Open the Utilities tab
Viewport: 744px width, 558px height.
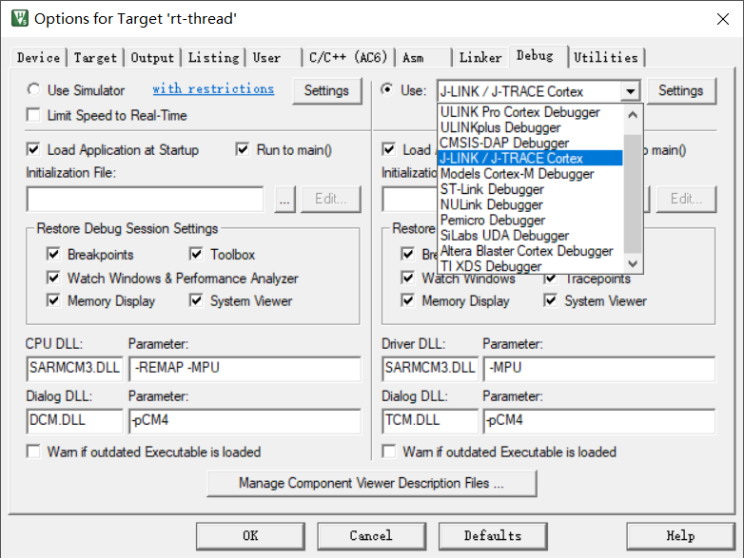point(606,58)
